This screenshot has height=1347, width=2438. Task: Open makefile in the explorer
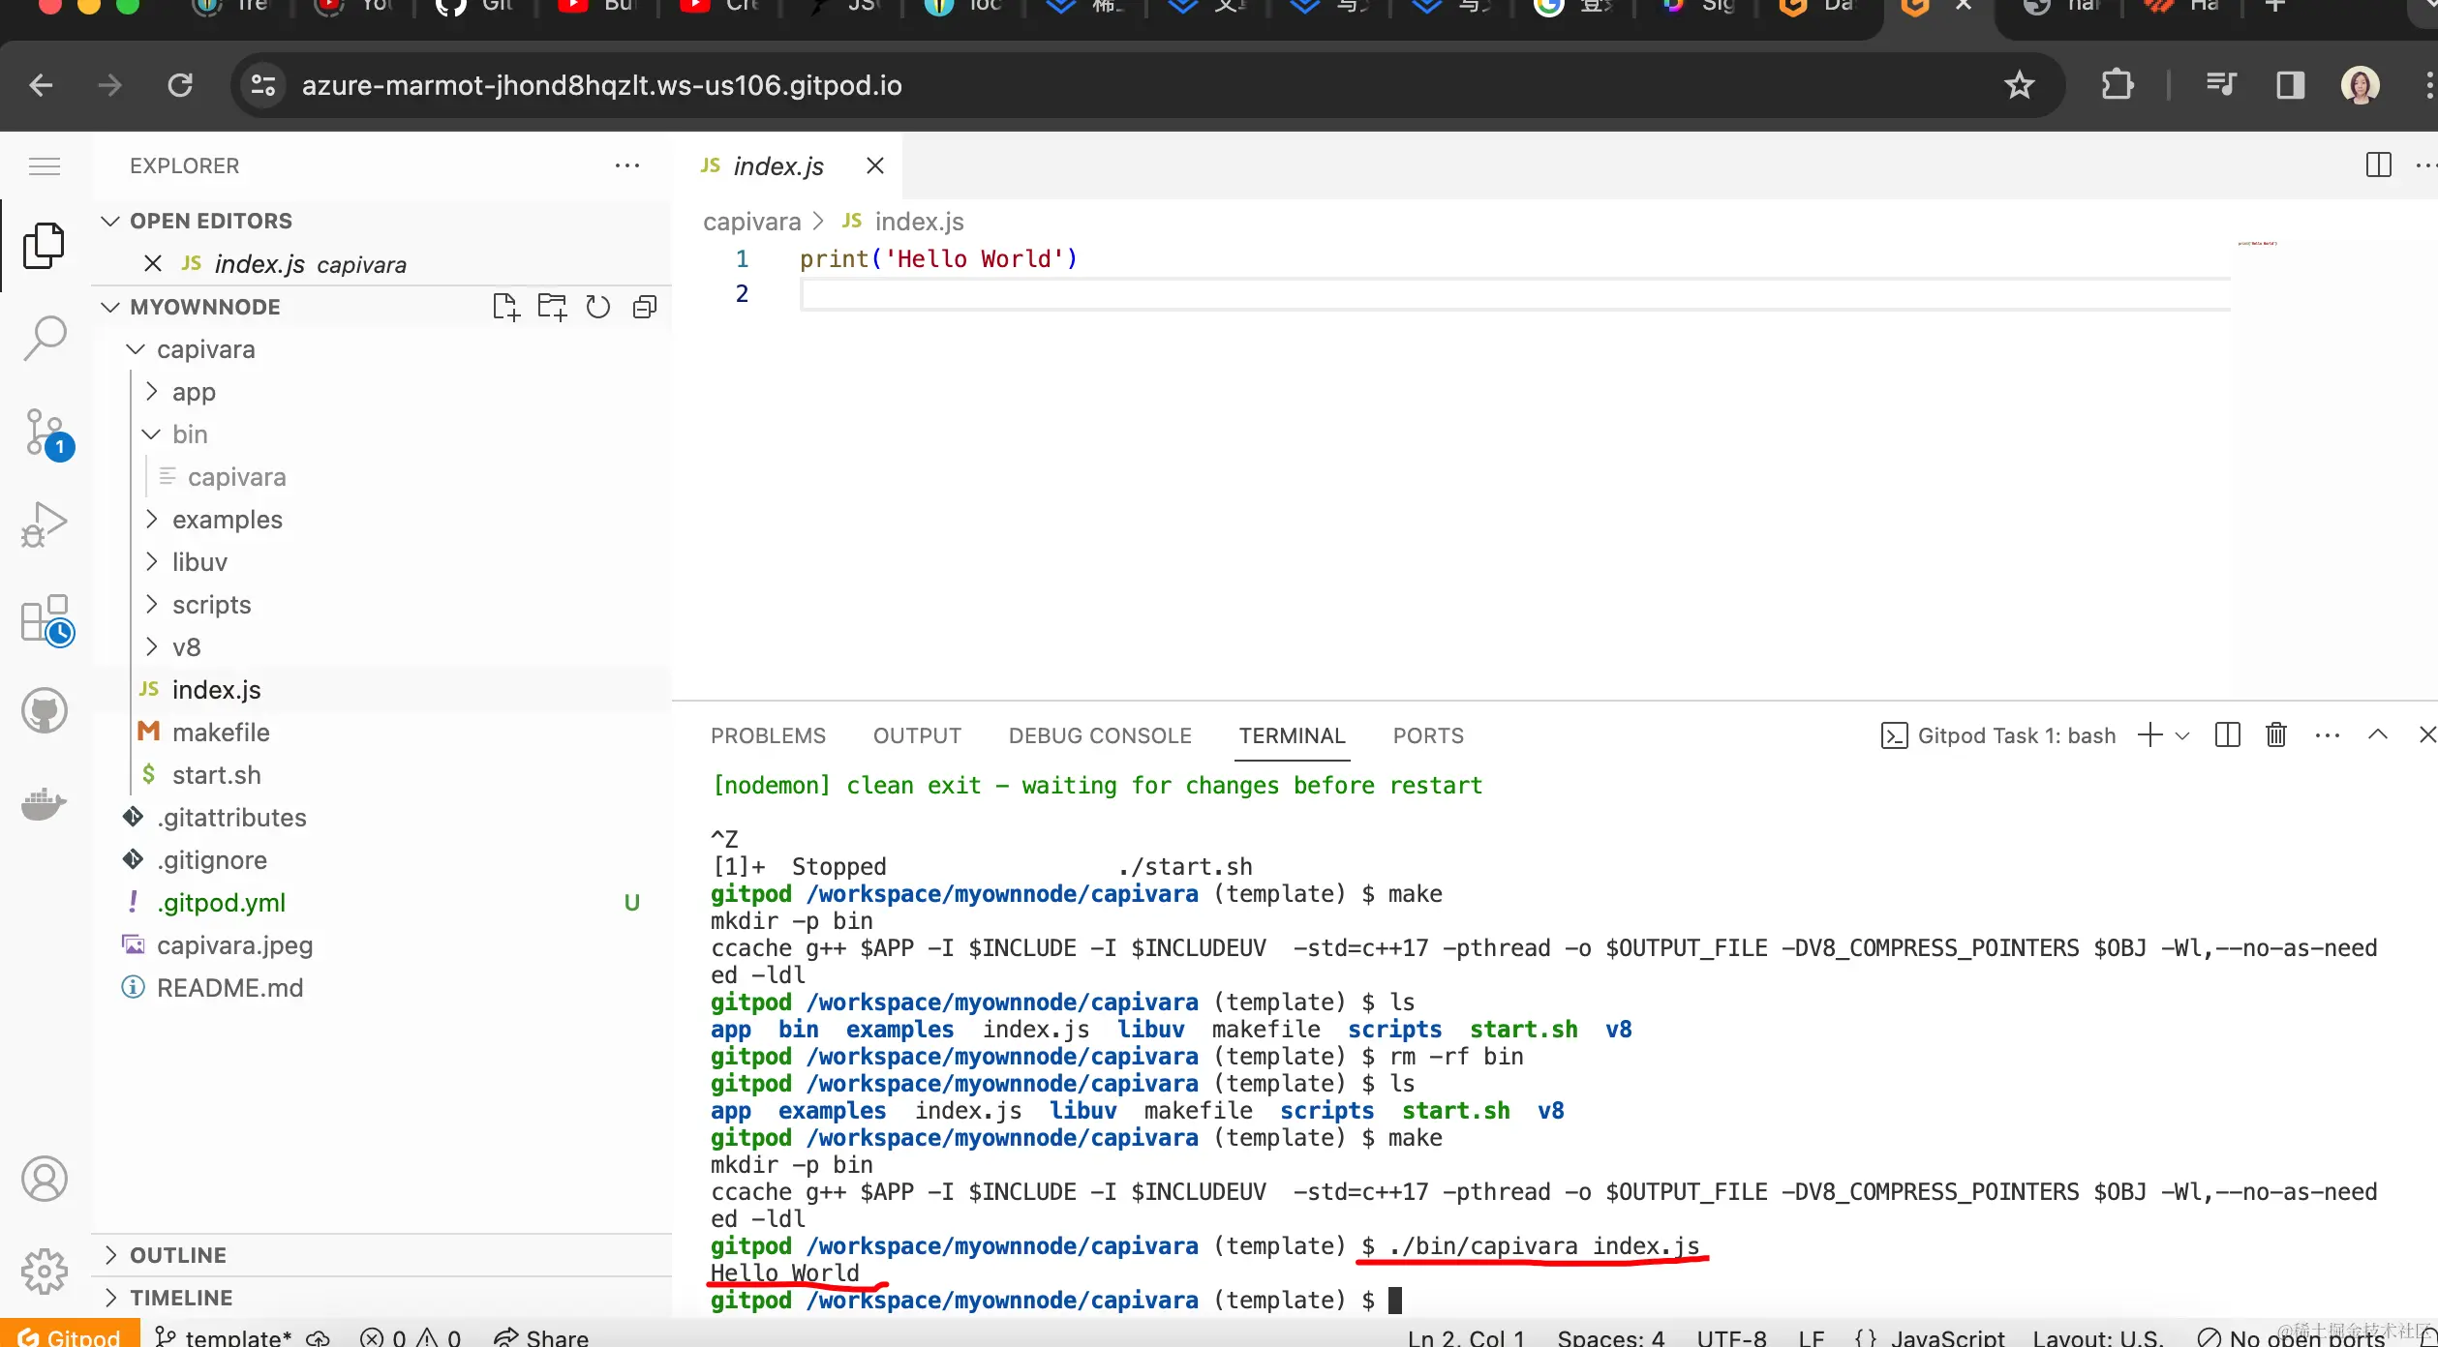[x=221, y=733]
